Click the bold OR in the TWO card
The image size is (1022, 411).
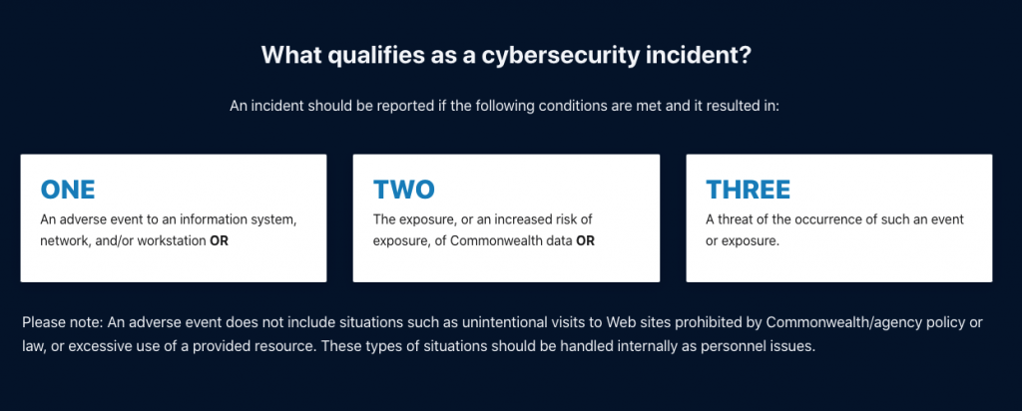tap(585, 241)
